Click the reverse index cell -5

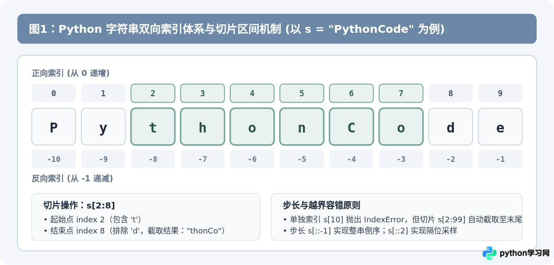pos(302,159)
